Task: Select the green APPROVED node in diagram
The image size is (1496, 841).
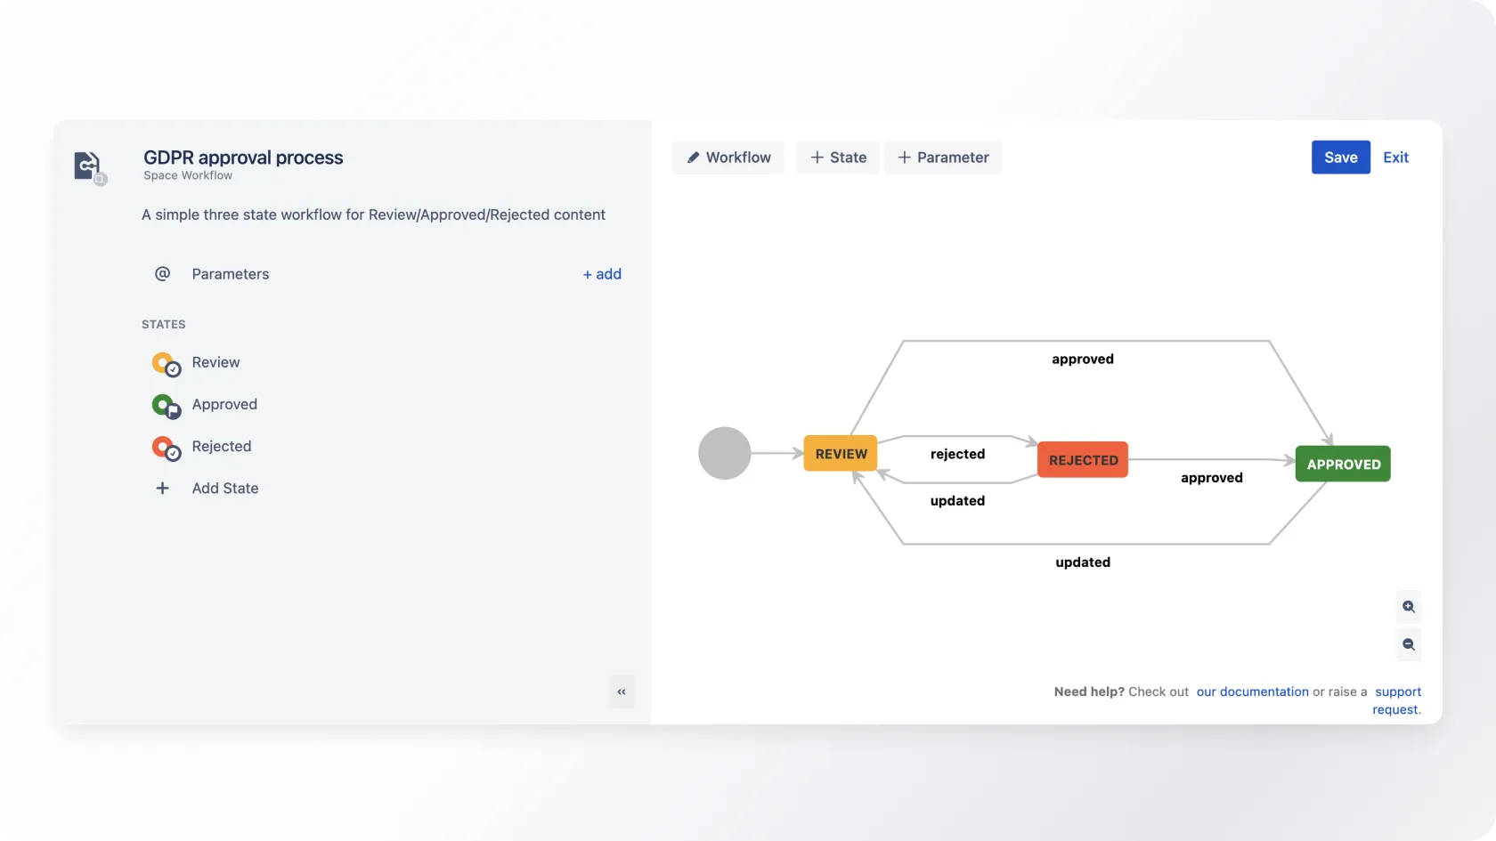Action: [x=1343, y=465]
